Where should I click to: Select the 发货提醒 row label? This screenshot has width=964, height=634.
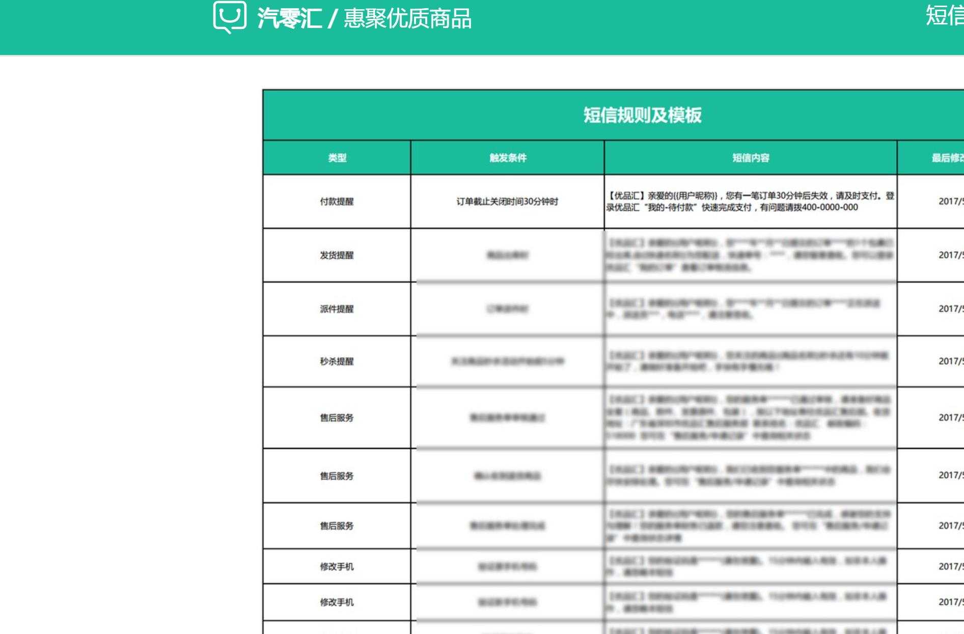click(336, 254)
